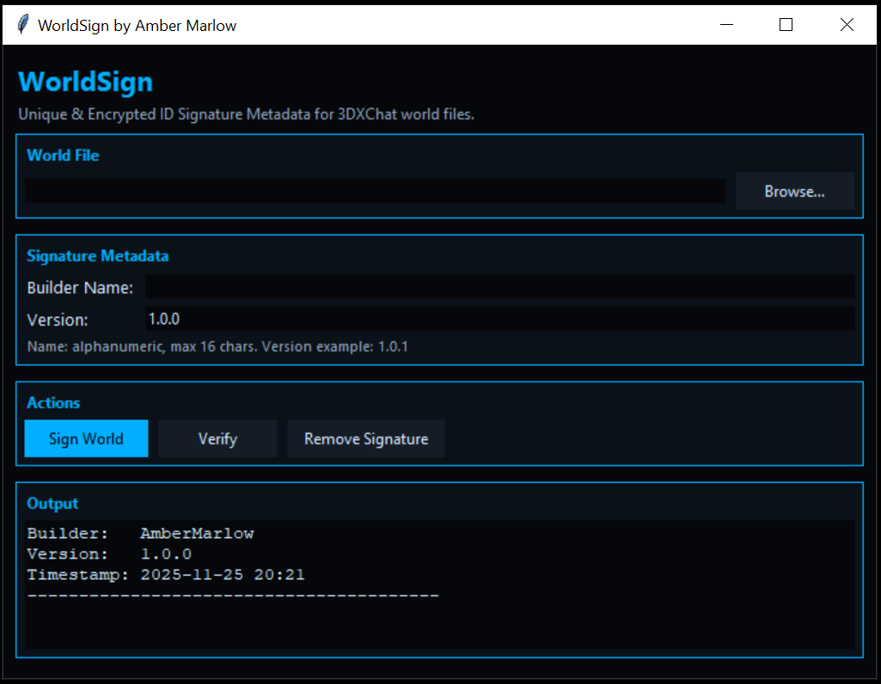Screen dimensions: 881x684
Task: Select the Version field showing 1.0.0
Action: tap(499, 319)
